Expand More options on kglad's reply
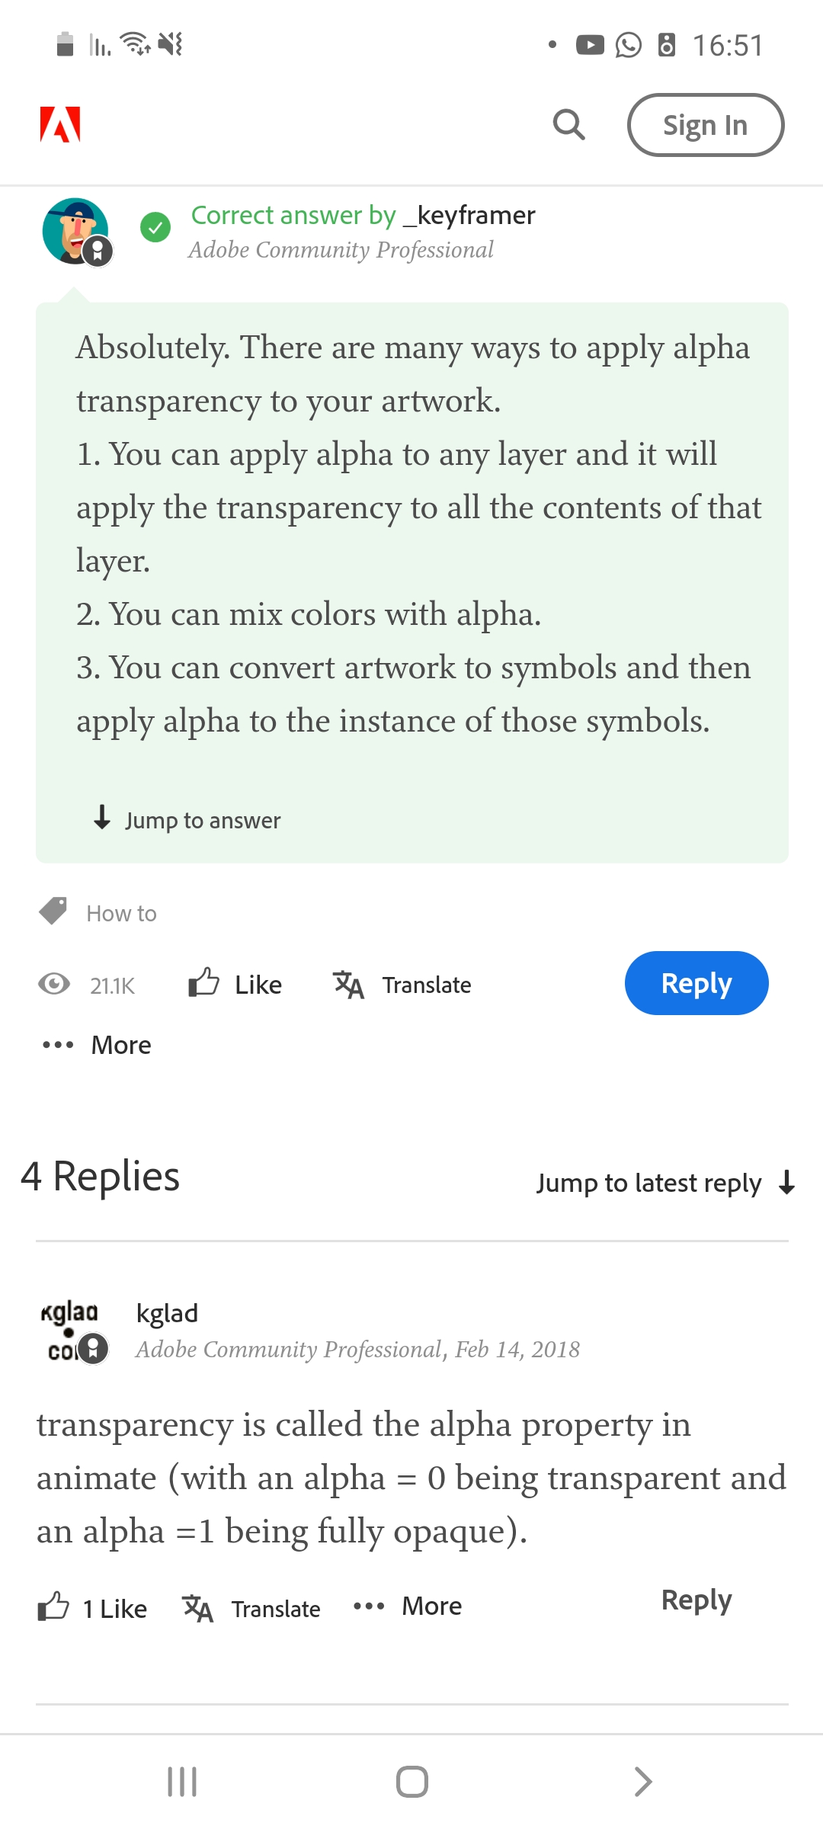Screen dimensions: 823x1829 406,1606
